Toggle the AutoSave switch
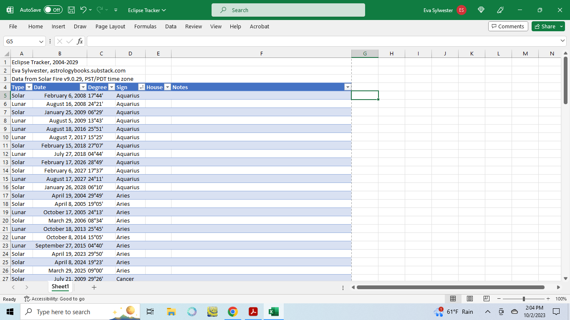The width and height of the screenshot is (570, 320). coord(53,10)
